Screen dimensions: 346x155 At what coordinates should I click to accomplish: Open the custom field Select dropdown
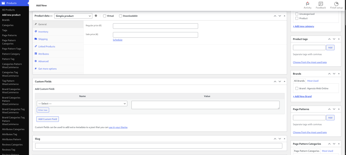tap(82, 103)
